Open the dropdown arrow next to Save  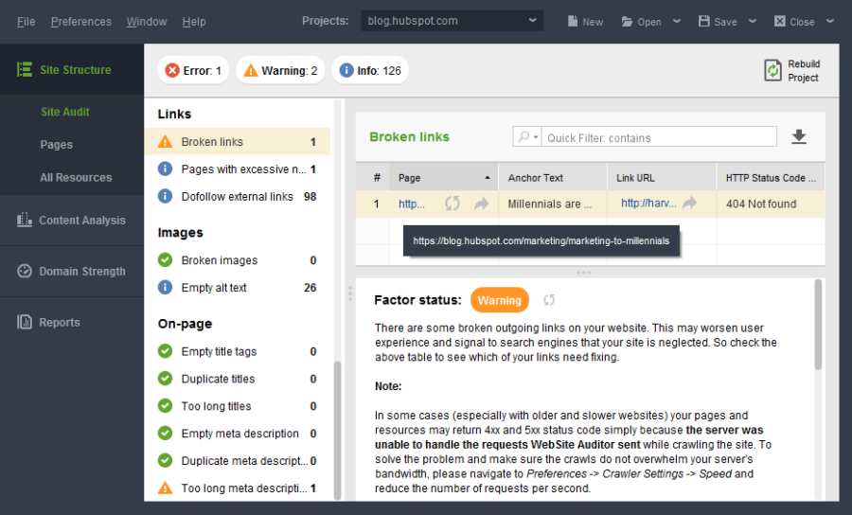coord(753,21)
